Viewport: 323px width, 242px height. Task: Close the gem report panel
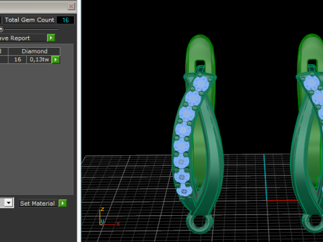71,6
